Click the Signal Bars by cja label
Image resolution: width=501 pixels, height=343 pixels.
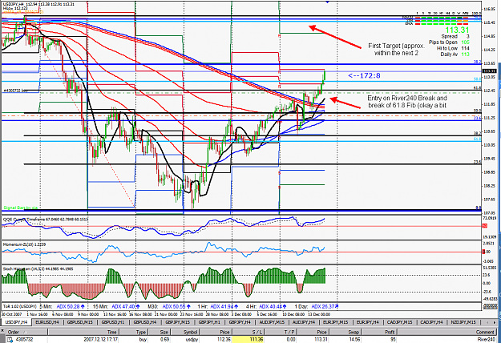coord(21,208)
